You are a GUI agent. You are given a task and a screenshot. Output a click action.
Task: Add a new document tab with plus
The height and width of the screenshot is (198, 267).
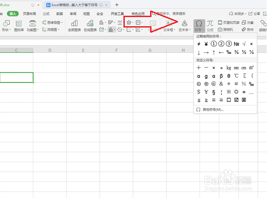(x=117, y=5)
